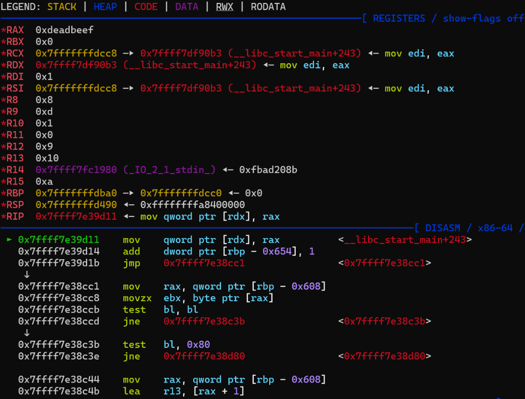Click the CODE legend label
The height and width of the screenshot is (399, 525).
click(146, 7)
